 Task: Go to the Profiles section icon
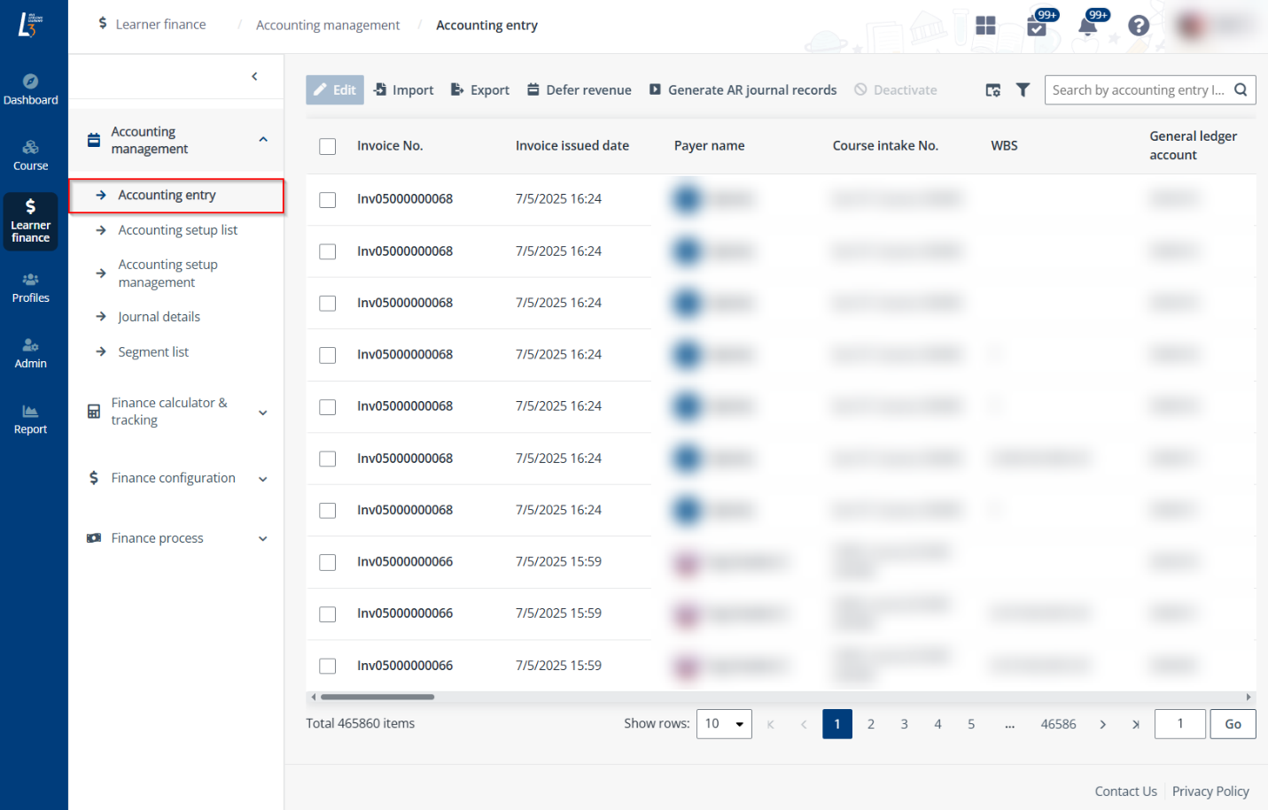point(30,288)
